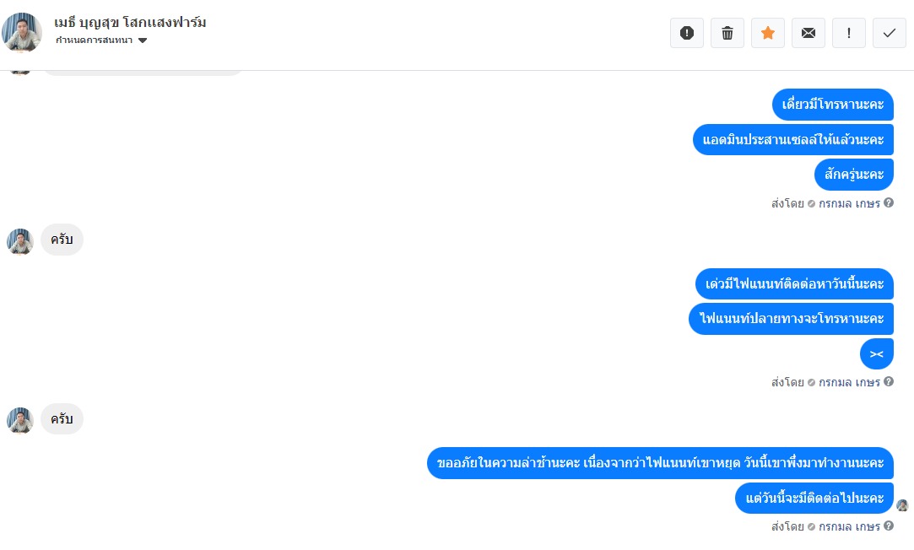
Task: Click the small seen-receipt avatar at bottom right
Action: pos(902,505)
